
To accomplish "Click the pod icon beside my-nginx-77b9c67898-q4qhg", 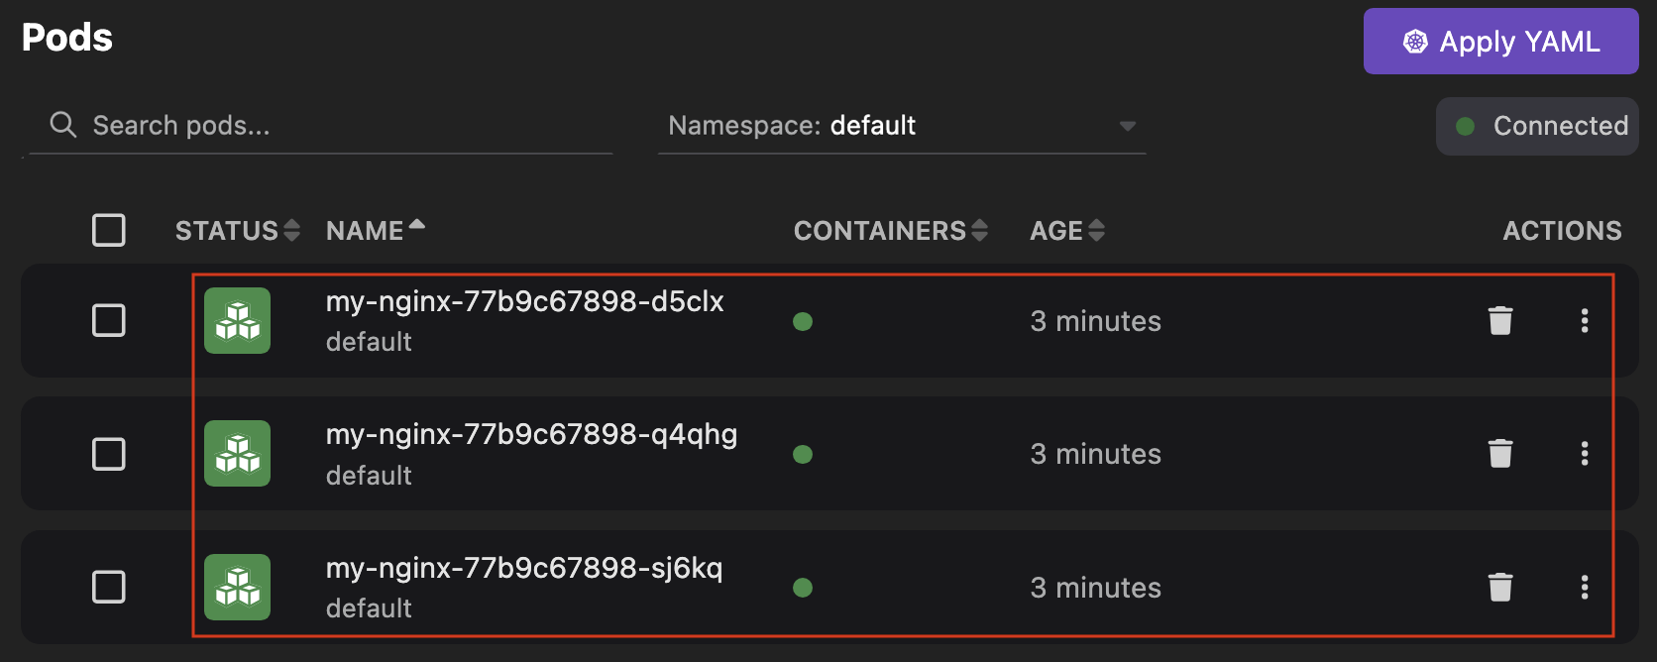I will coord(237,453).
